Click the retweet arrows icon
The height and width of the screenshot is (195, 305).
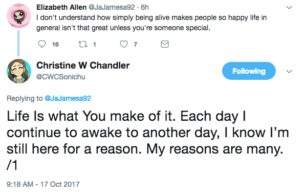click(x=82, y=44)
